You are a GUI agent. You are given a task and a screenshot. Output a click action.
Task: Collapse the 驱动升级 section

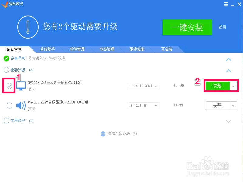(x=229, y=71)
